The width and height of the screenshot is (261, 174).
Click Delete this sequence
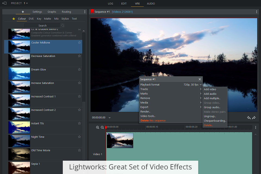153,120
